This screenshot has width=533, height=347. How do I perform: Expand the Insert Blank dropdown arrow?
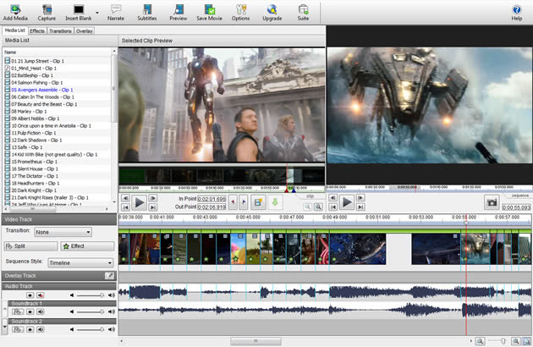(97, 13)
